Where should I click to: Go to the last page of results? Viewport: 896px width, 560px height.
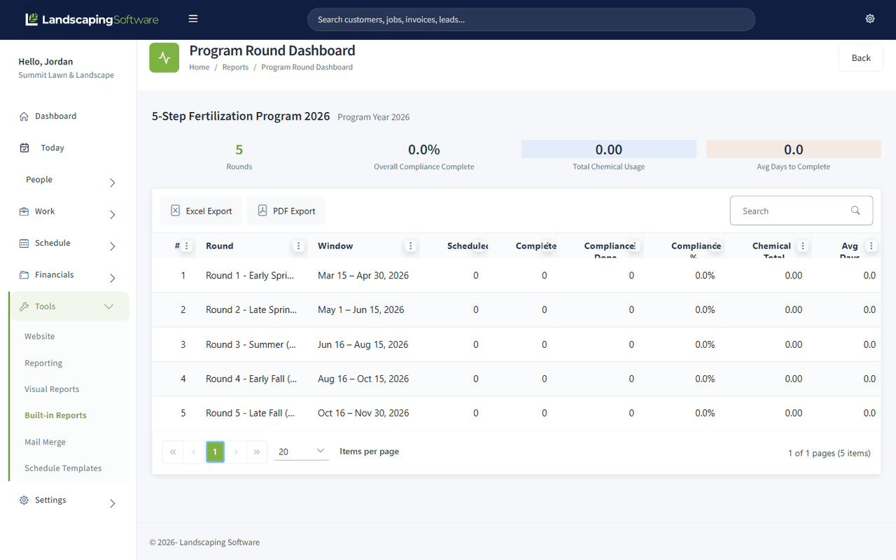coord(257,452)
